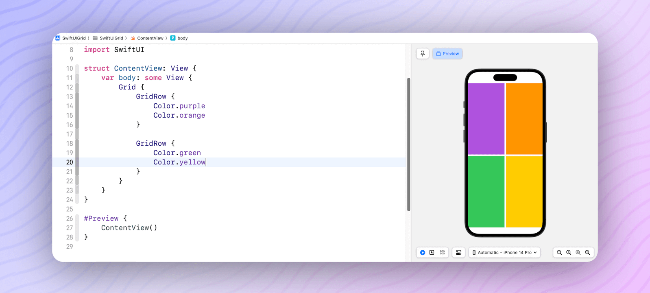Zoom preview to 100% actual size

click(x=569, y=253)
